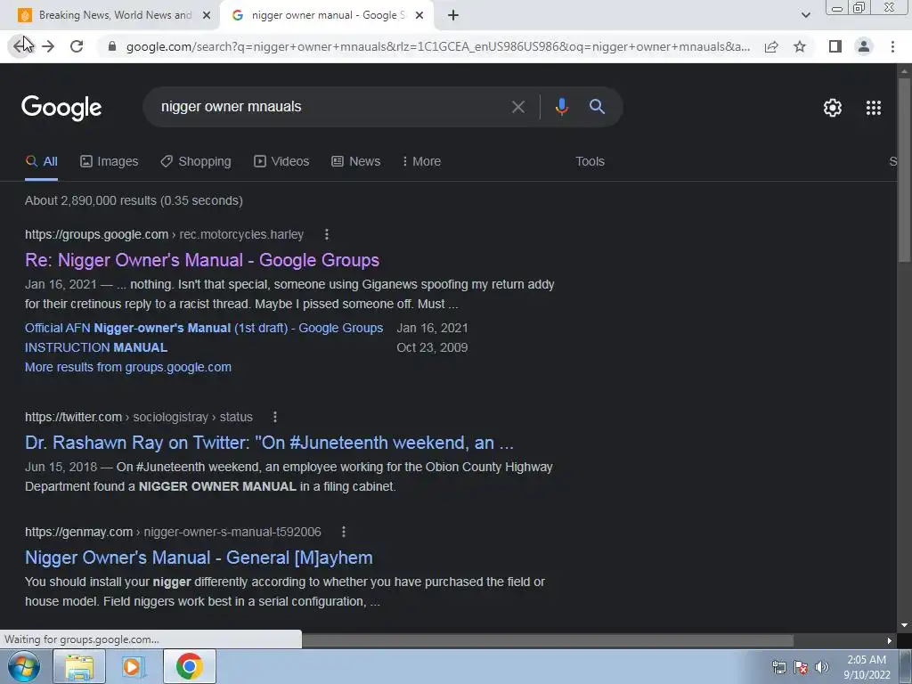Open the Dr. Rashawn Ray Twitter result
912x684 pixels.
click(269, 443)
